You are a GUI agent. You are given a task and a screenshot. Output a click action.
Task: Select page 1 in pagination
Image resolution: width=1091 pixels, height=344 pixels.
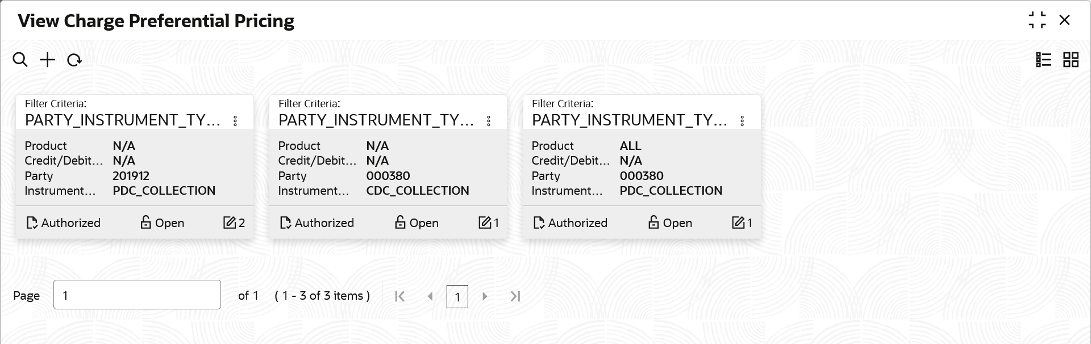[457, 296]
